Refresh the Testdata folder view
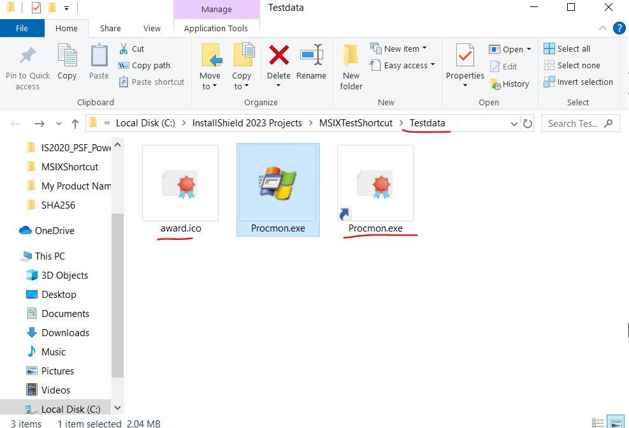Image resolution: width=629 pixels, height=428 pixels. coord(528,123)
